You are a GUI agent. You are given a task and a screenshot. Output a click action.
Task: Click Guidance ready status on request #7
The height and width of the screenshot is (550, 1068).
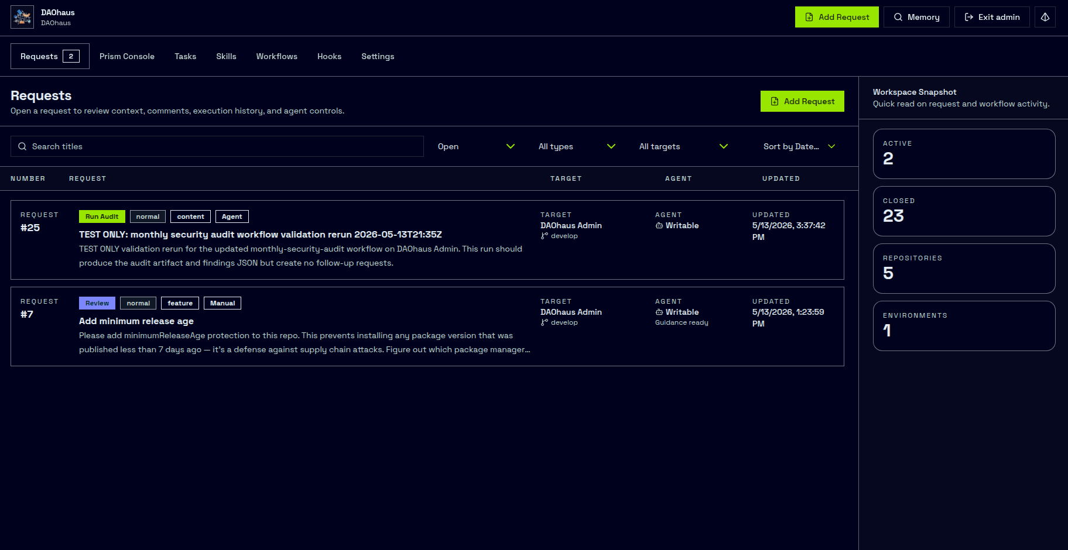pyautogui.click(x=682, y=322)
